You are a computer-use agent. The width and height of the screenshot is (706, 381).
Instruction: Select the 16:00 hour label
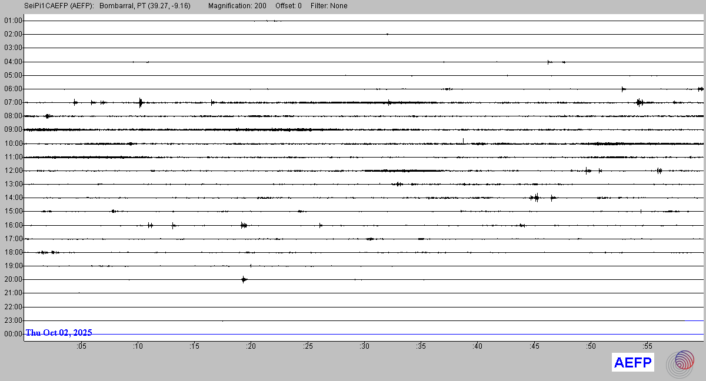tap(13, 225)
